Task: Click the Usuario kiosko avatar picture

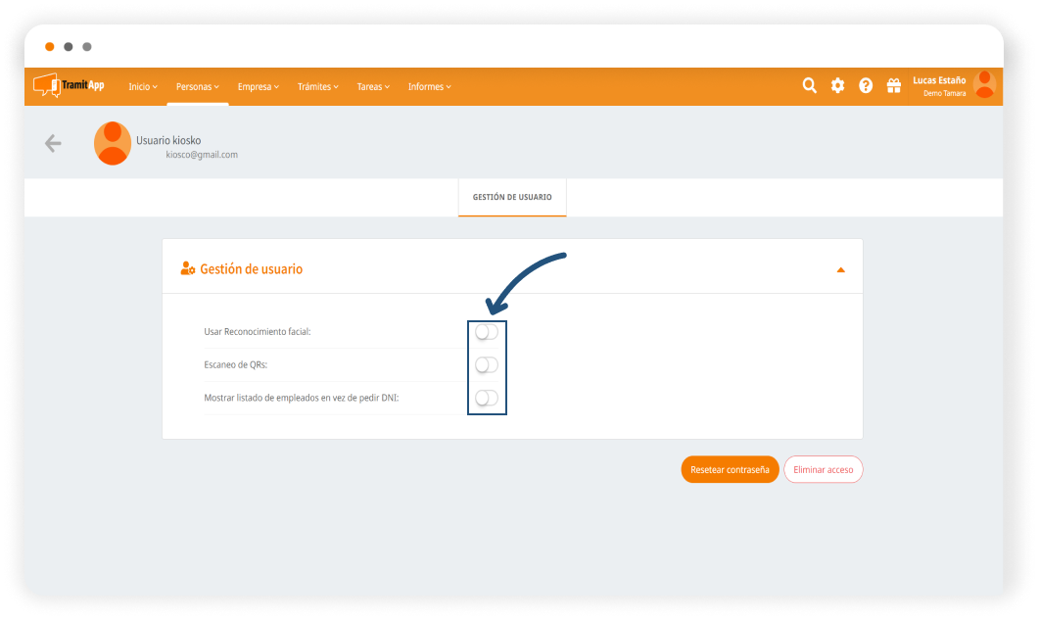Action: pyautogui.click(x=113, y=144)
